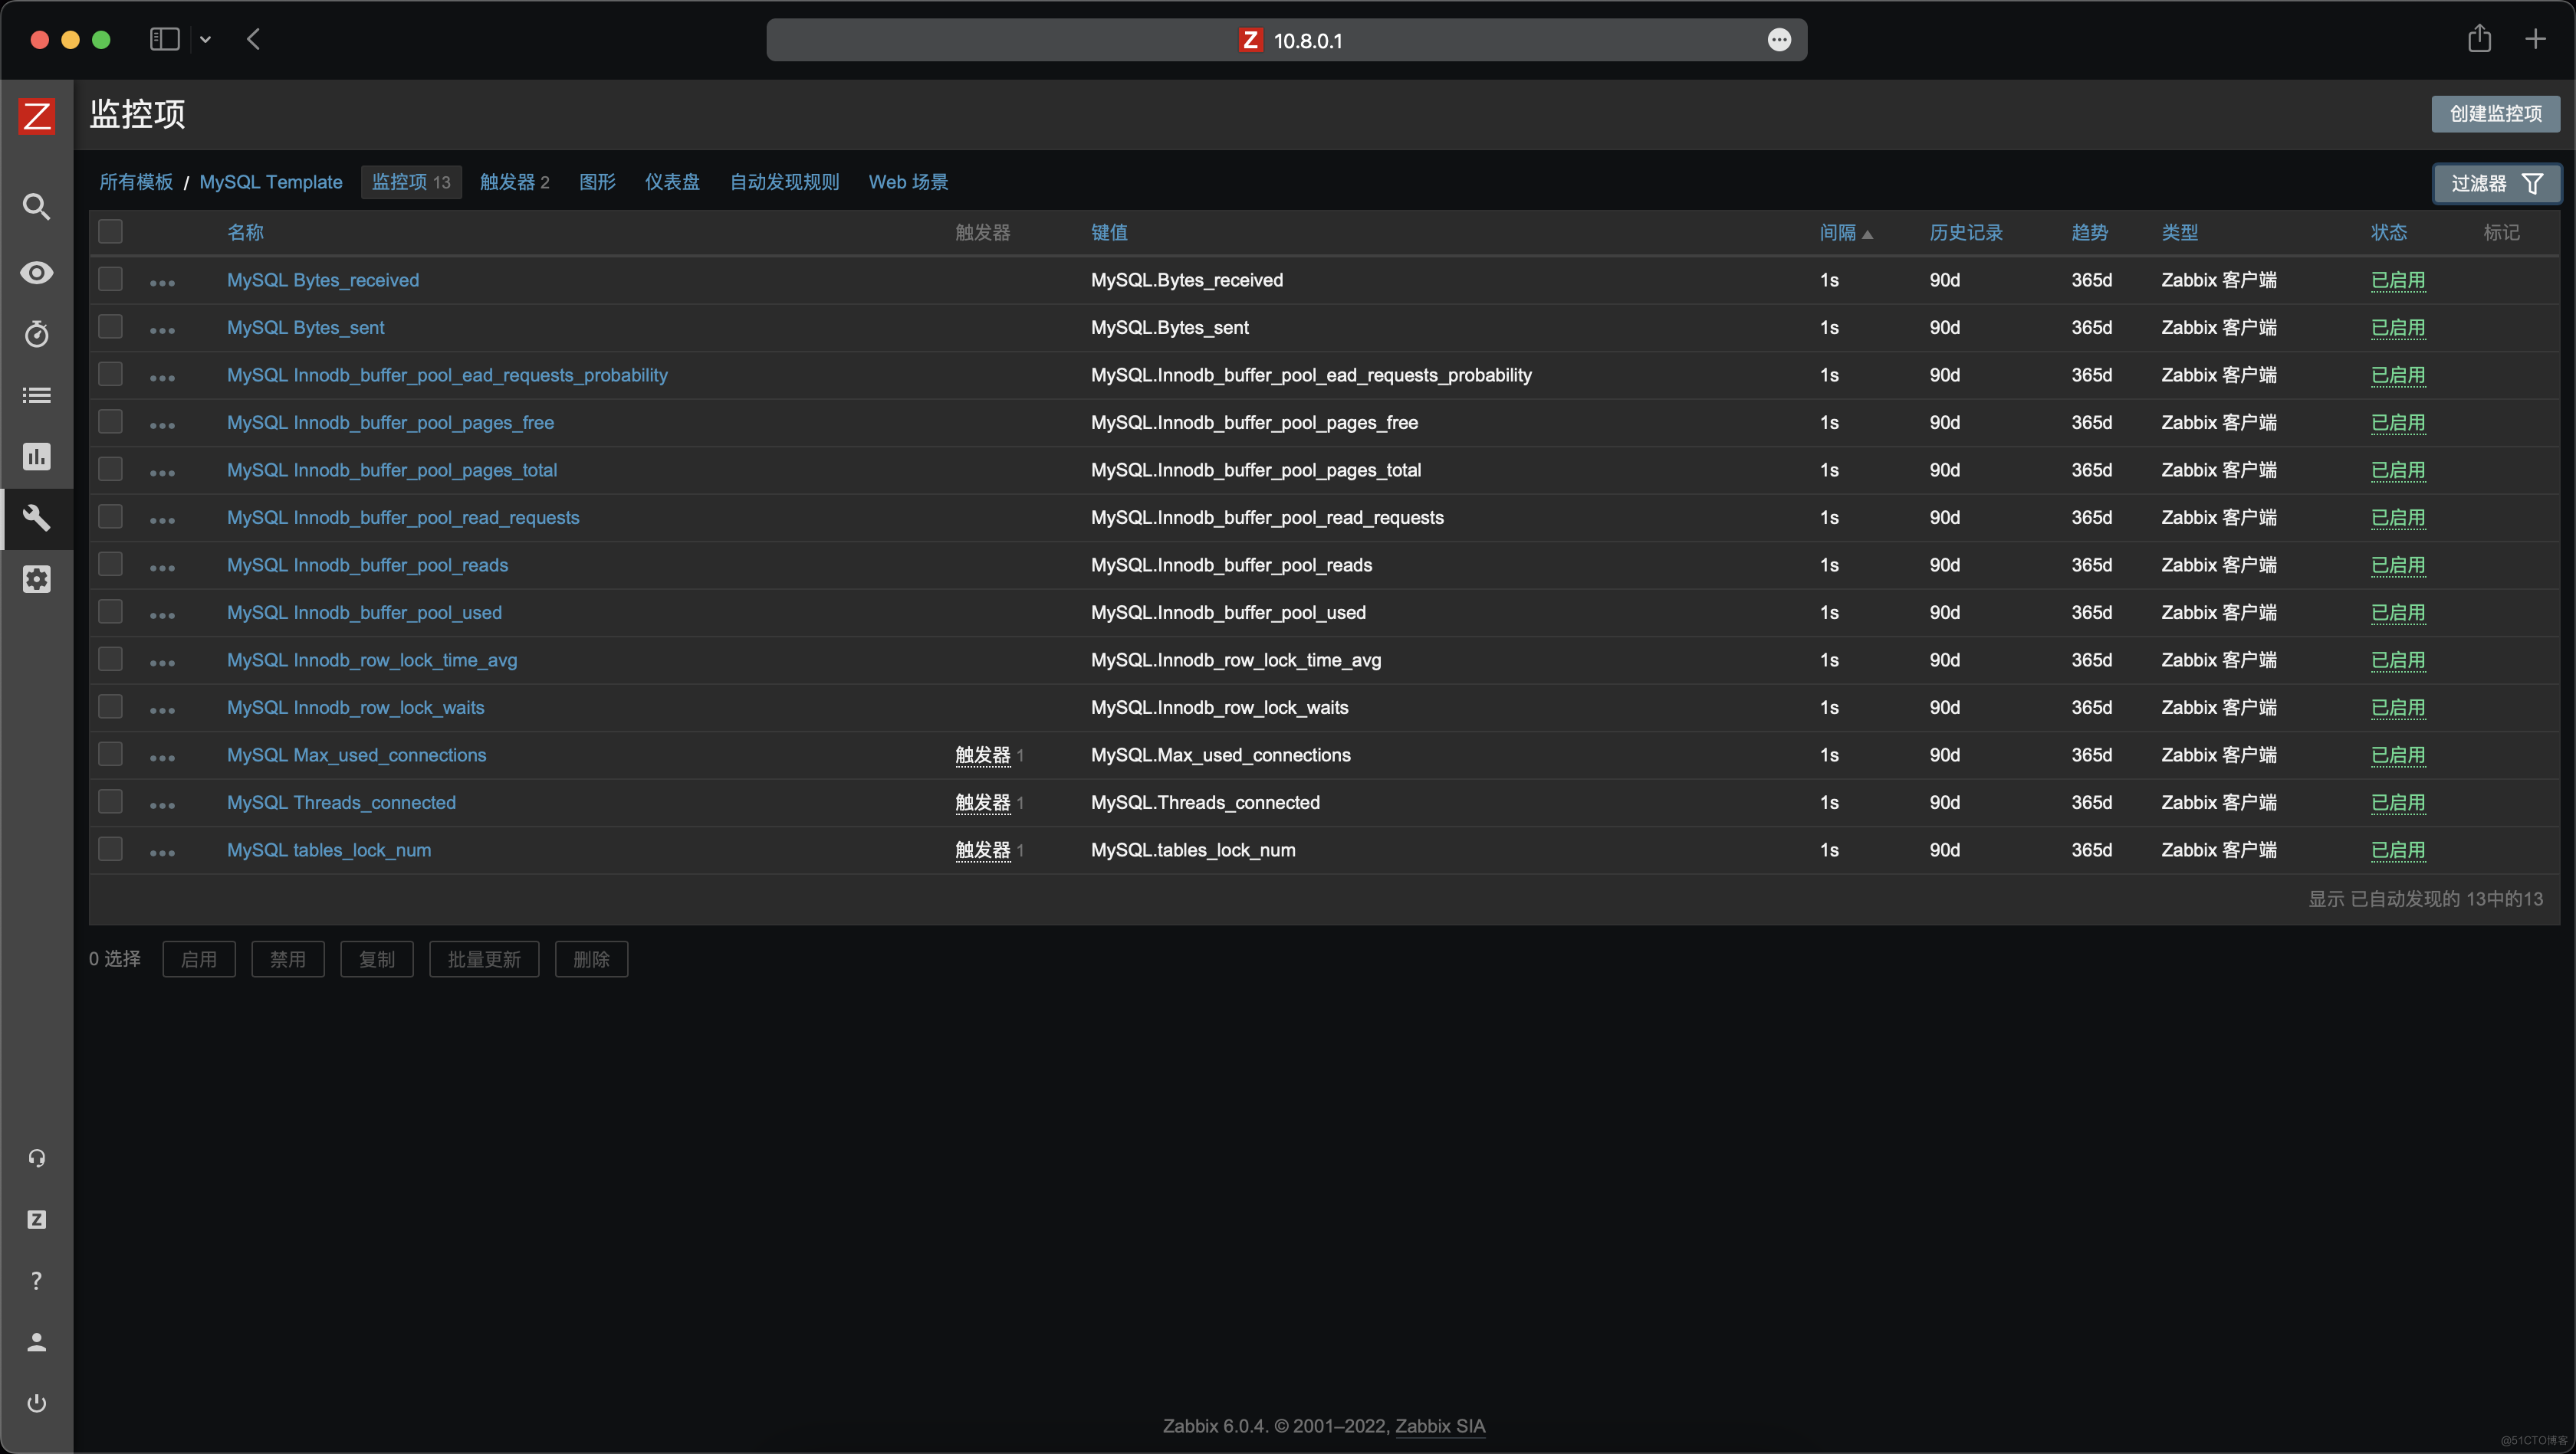Viewport: 2576px width, 1454px height.
Task: Click the browser share icon
Action: (x=2479, y=38)
